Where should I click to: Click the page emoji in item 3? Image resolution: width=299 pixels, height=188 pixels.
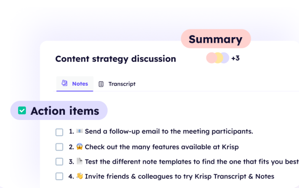click(80, 162)
